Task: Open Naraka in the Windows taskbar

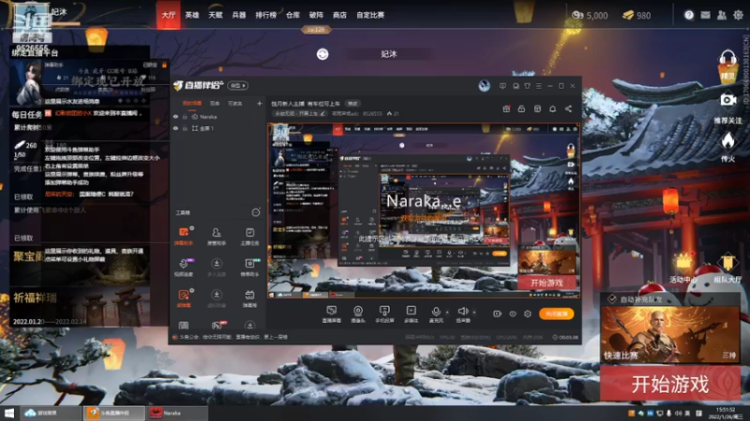Action: point(177,413)
